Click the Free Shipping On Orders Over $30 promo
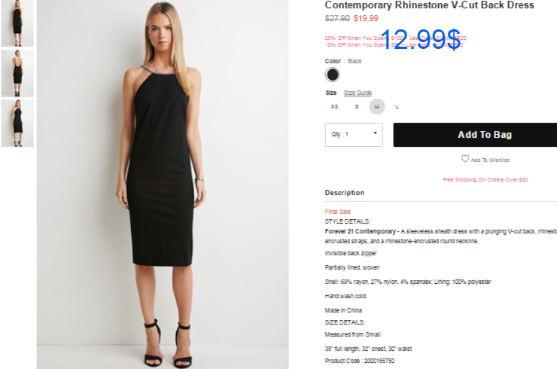557x369 pixels. click(x=485, y=179)
